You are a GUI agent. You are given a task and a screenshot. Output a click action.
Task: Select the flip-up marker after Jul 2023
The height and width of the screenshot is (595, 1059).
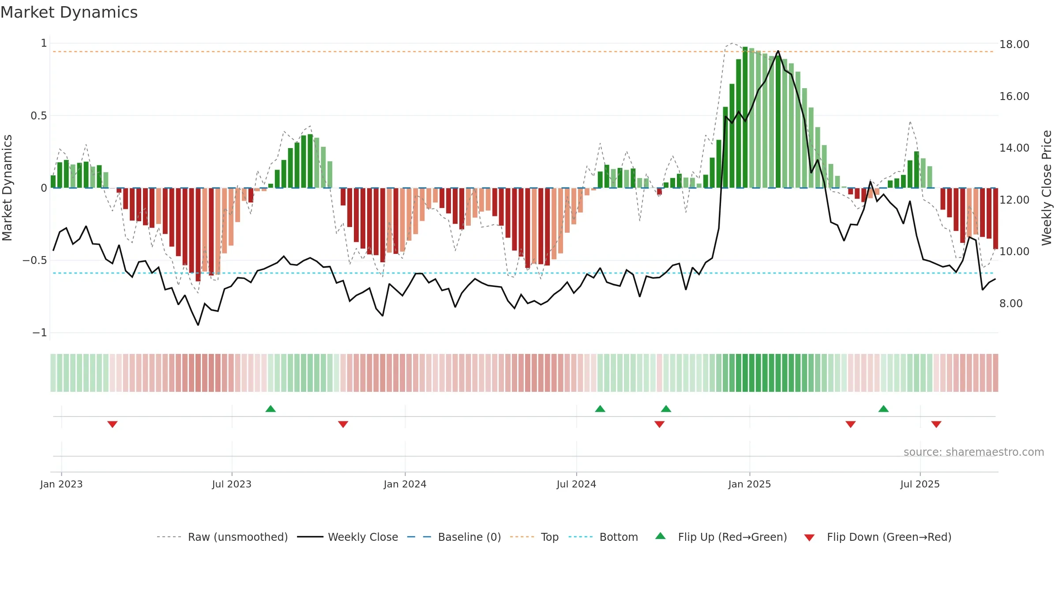270,409
